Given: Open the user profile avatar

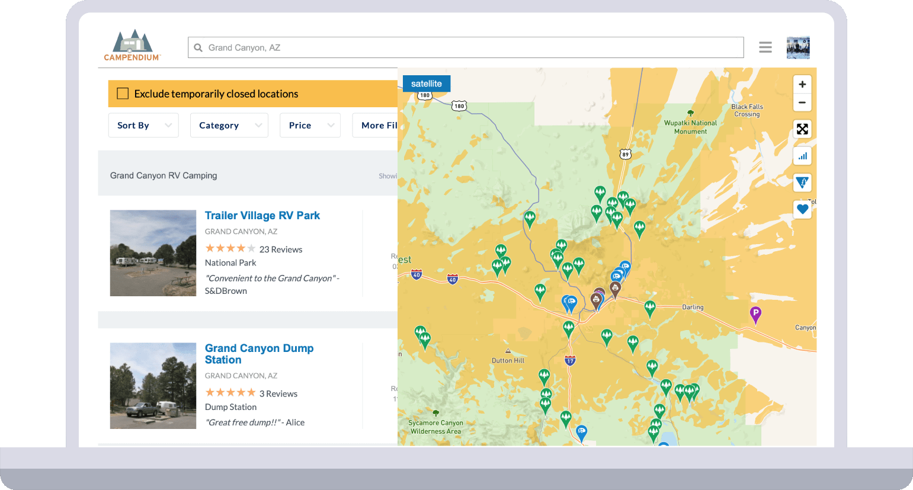Looking at the screenshot, I should point(798,47).
